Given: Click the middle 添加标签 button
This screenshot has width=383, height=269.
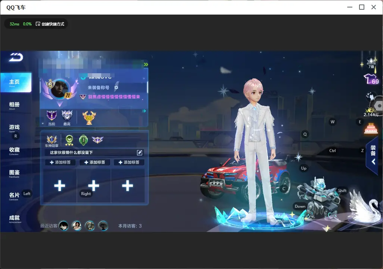Looking at the screenshot, I should click(94, 162).
